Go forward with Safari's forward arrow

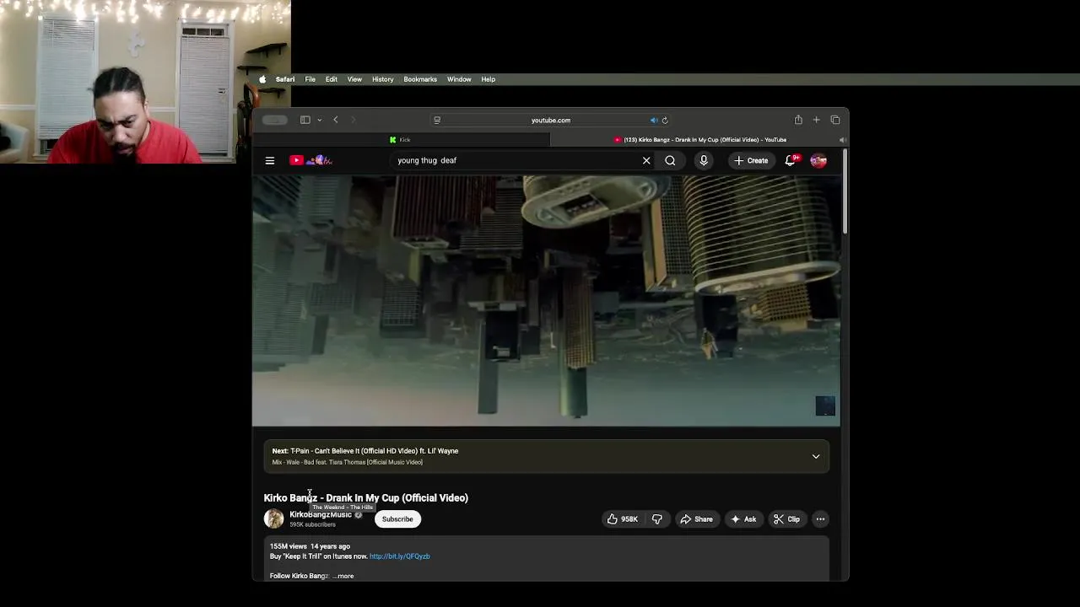point(354,120)
